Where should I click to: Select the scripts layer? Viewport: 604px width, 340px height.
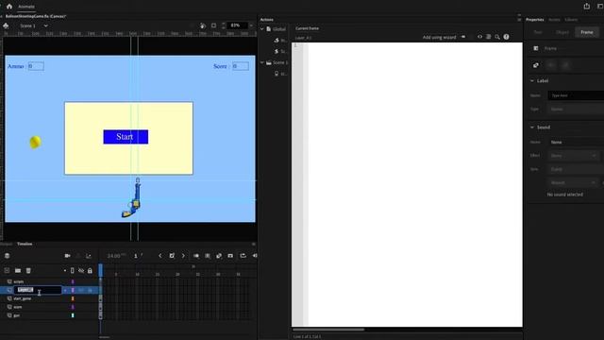19,281
